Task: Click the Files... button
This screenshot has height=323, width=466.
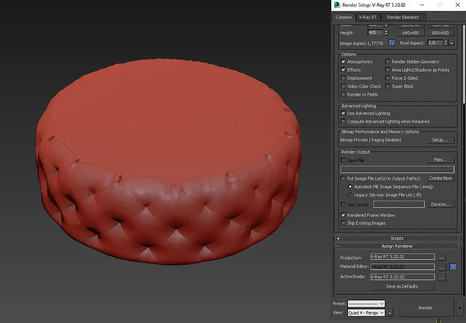Action: coord(440,160)
